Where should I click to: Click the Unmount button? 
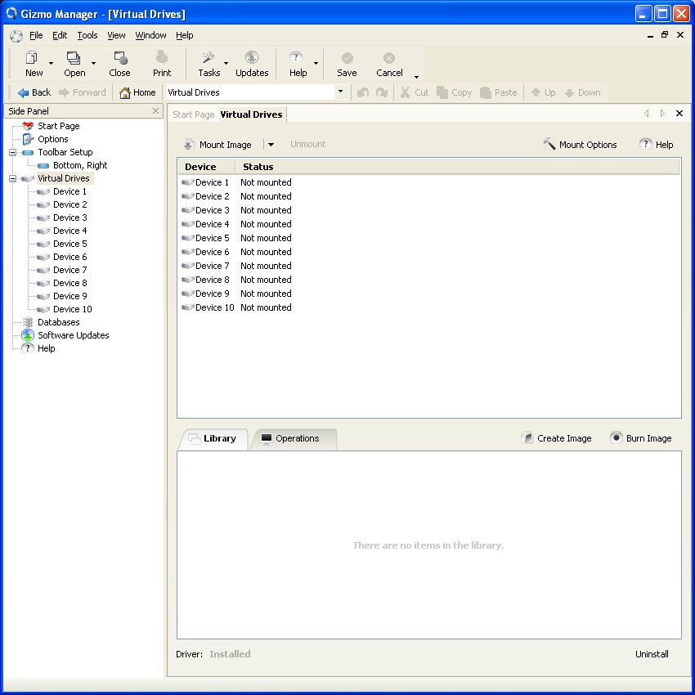click(x=307, y=144)
